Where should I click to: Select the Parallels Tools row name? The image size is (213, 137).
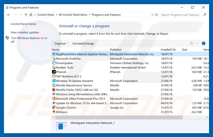point(65,68)
